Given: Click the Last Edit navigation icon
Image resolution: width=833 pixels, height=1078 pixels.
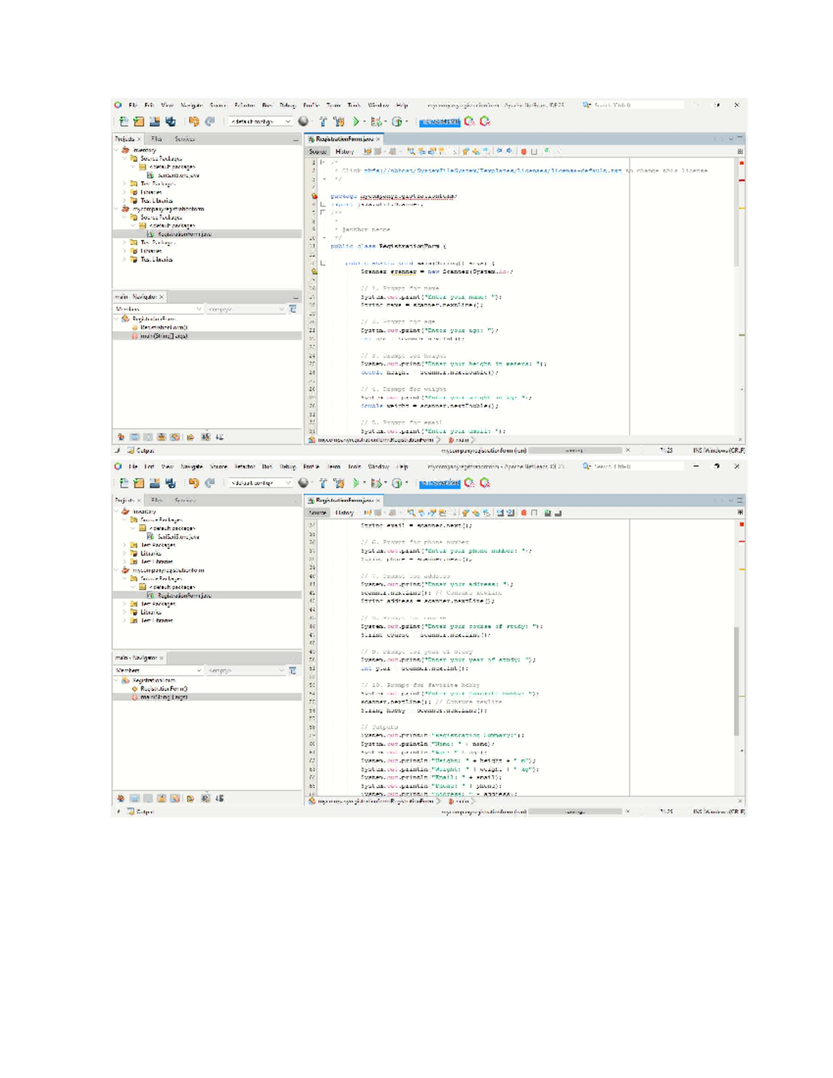Looking at the screenshot, I should pos(368,151).
